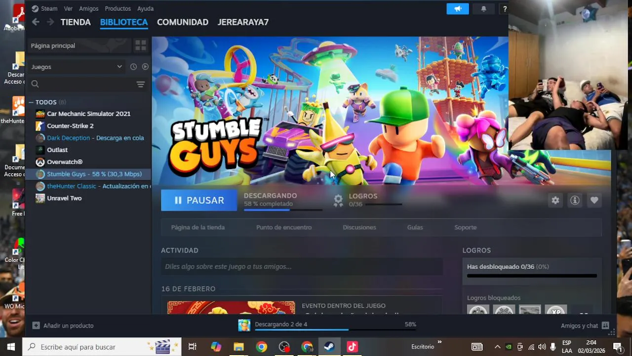Toggle the volume icon in the system tray

coord(542,347)
